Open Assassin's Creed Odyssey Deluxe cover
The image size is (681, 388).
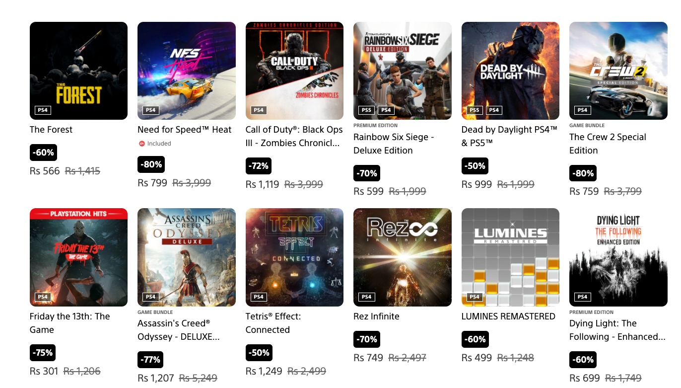tap(187, 257)
